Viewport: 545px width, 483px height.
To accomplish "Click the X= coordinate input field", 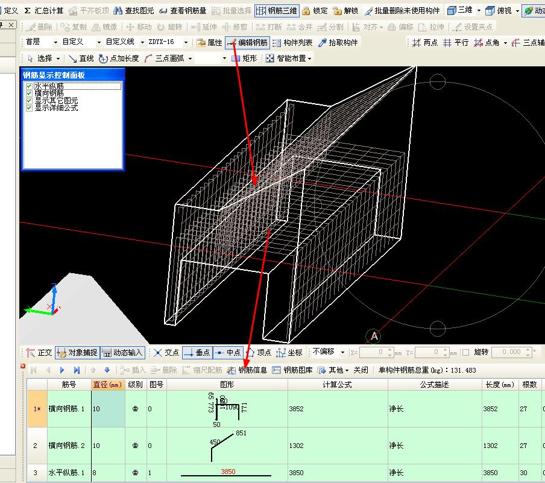I will pos(376,352).
